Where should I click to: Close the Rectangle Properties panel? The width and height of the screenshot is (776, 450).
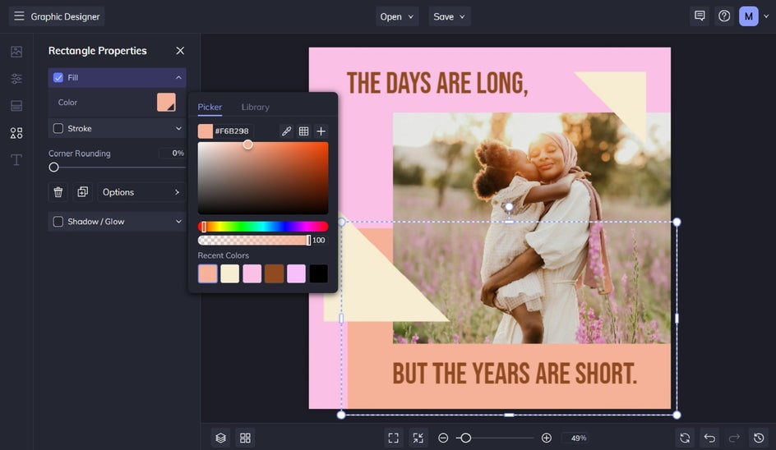click(x=180, y=50)
